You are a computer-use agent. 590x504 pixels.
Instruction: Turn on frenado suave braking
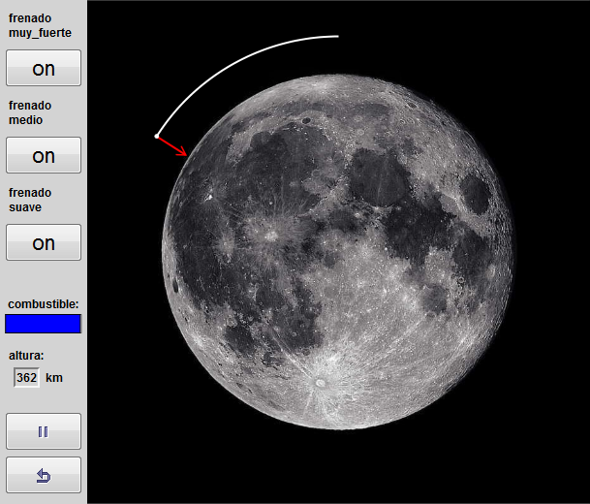pyautogui.click(x=44, y=242)
